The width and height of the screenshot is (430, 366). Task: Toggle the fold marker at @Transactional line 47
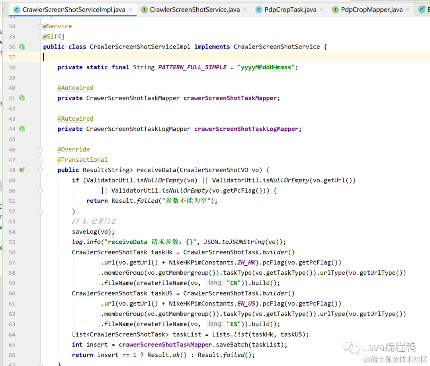pyautogui.click(x=40, y=160)
